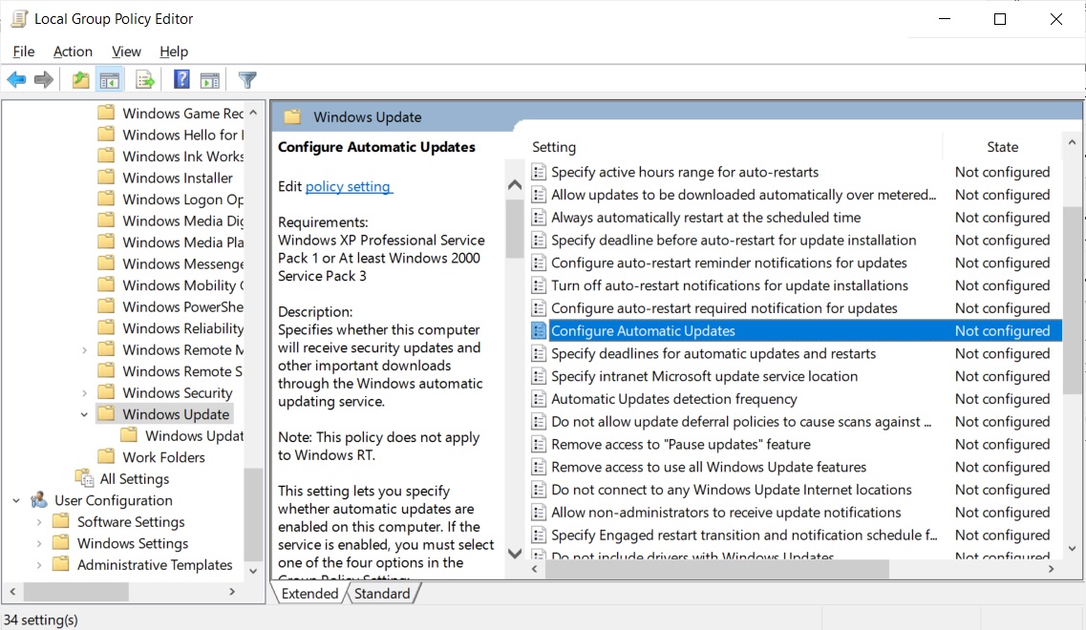Click 'Not configured' state for Configure Automatic Updates
The width and height of the screenshot is (1086, 630).
(1002, 331)
